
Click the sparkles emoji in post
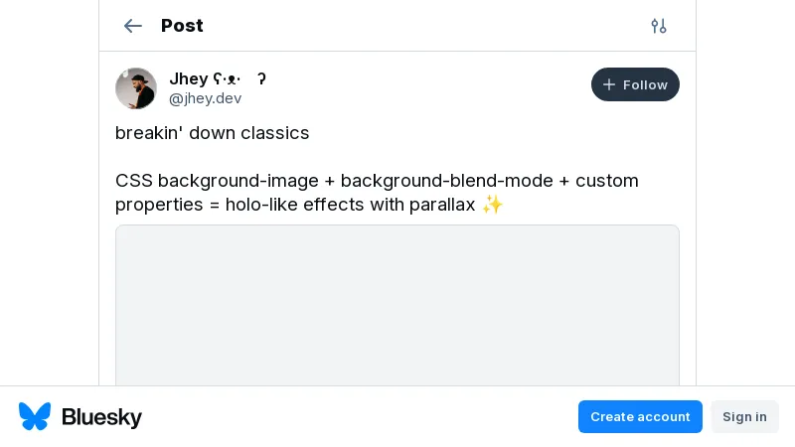493,205
